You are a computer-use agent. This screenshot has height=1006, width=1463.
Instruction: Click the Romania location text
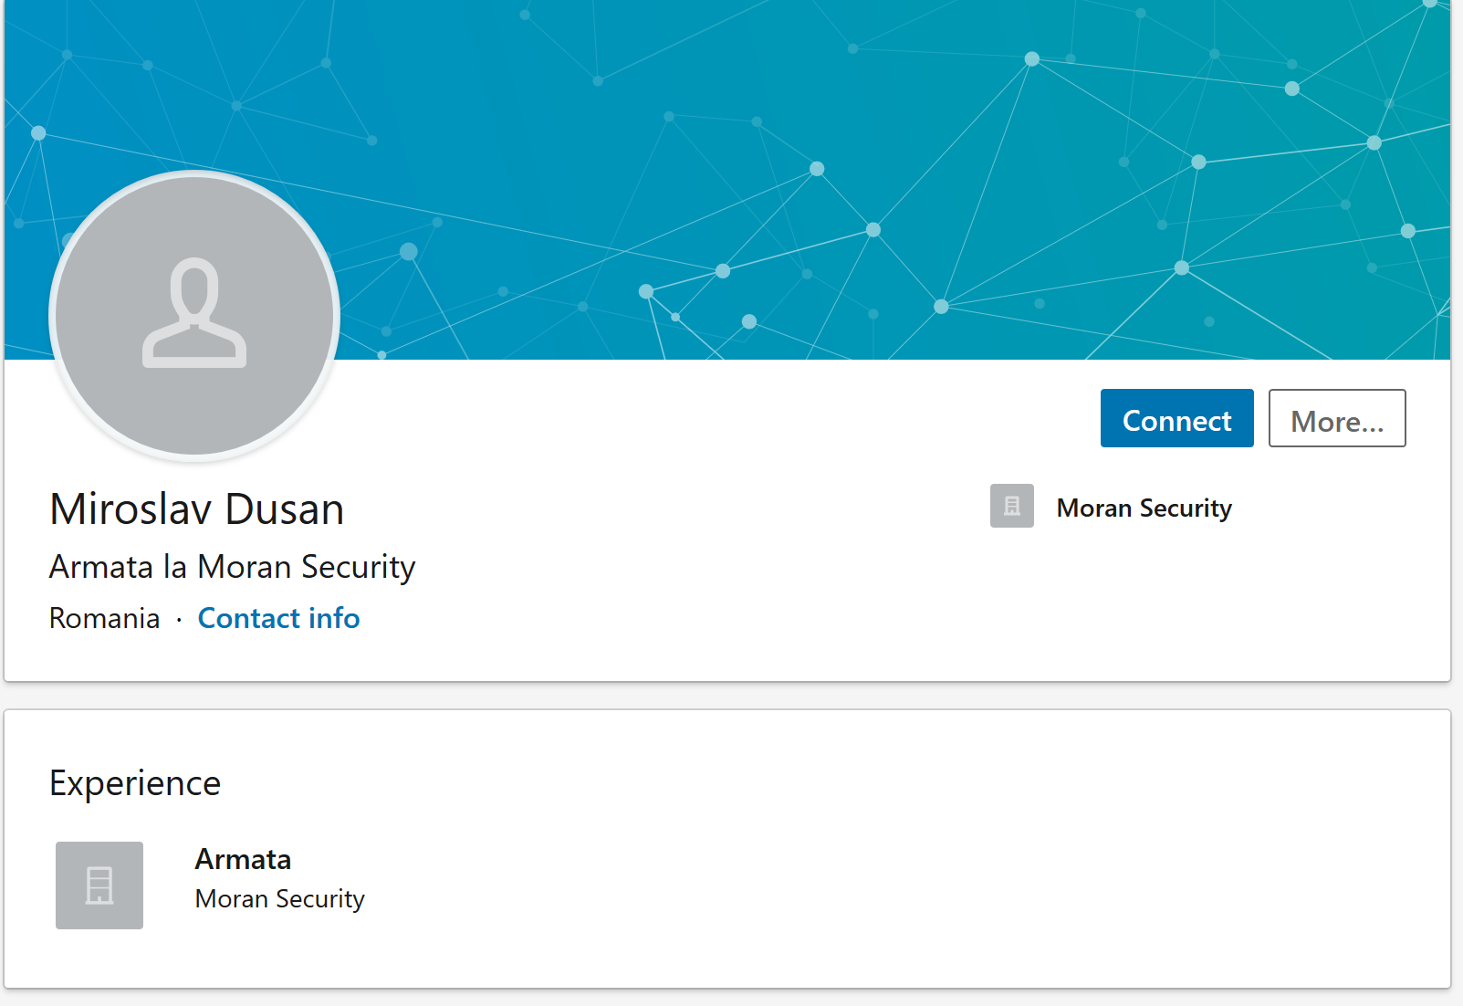point(104,618)
